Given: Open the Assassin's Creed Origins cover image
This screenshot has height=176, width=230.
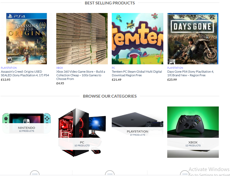Looking at the screenshot, I should [x=27, y=39].
